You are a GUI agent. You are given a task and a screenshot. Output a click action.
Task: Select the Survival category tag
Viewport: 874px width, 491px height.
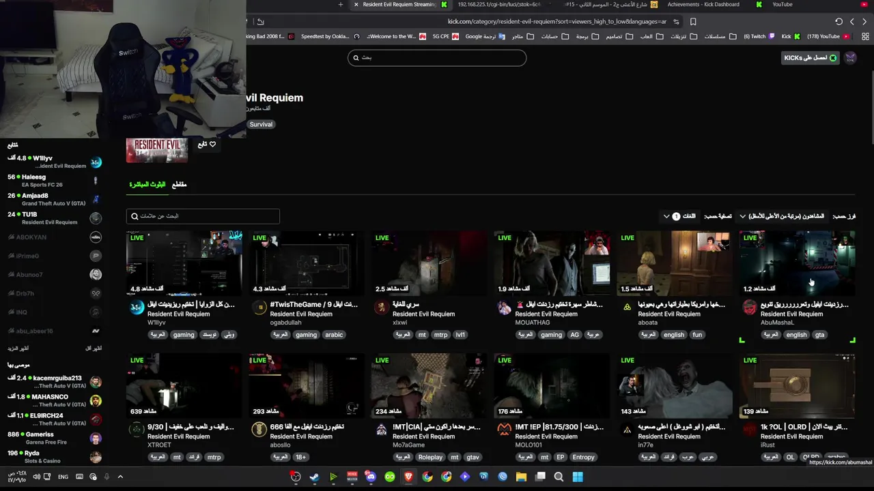tap(261, 125)
